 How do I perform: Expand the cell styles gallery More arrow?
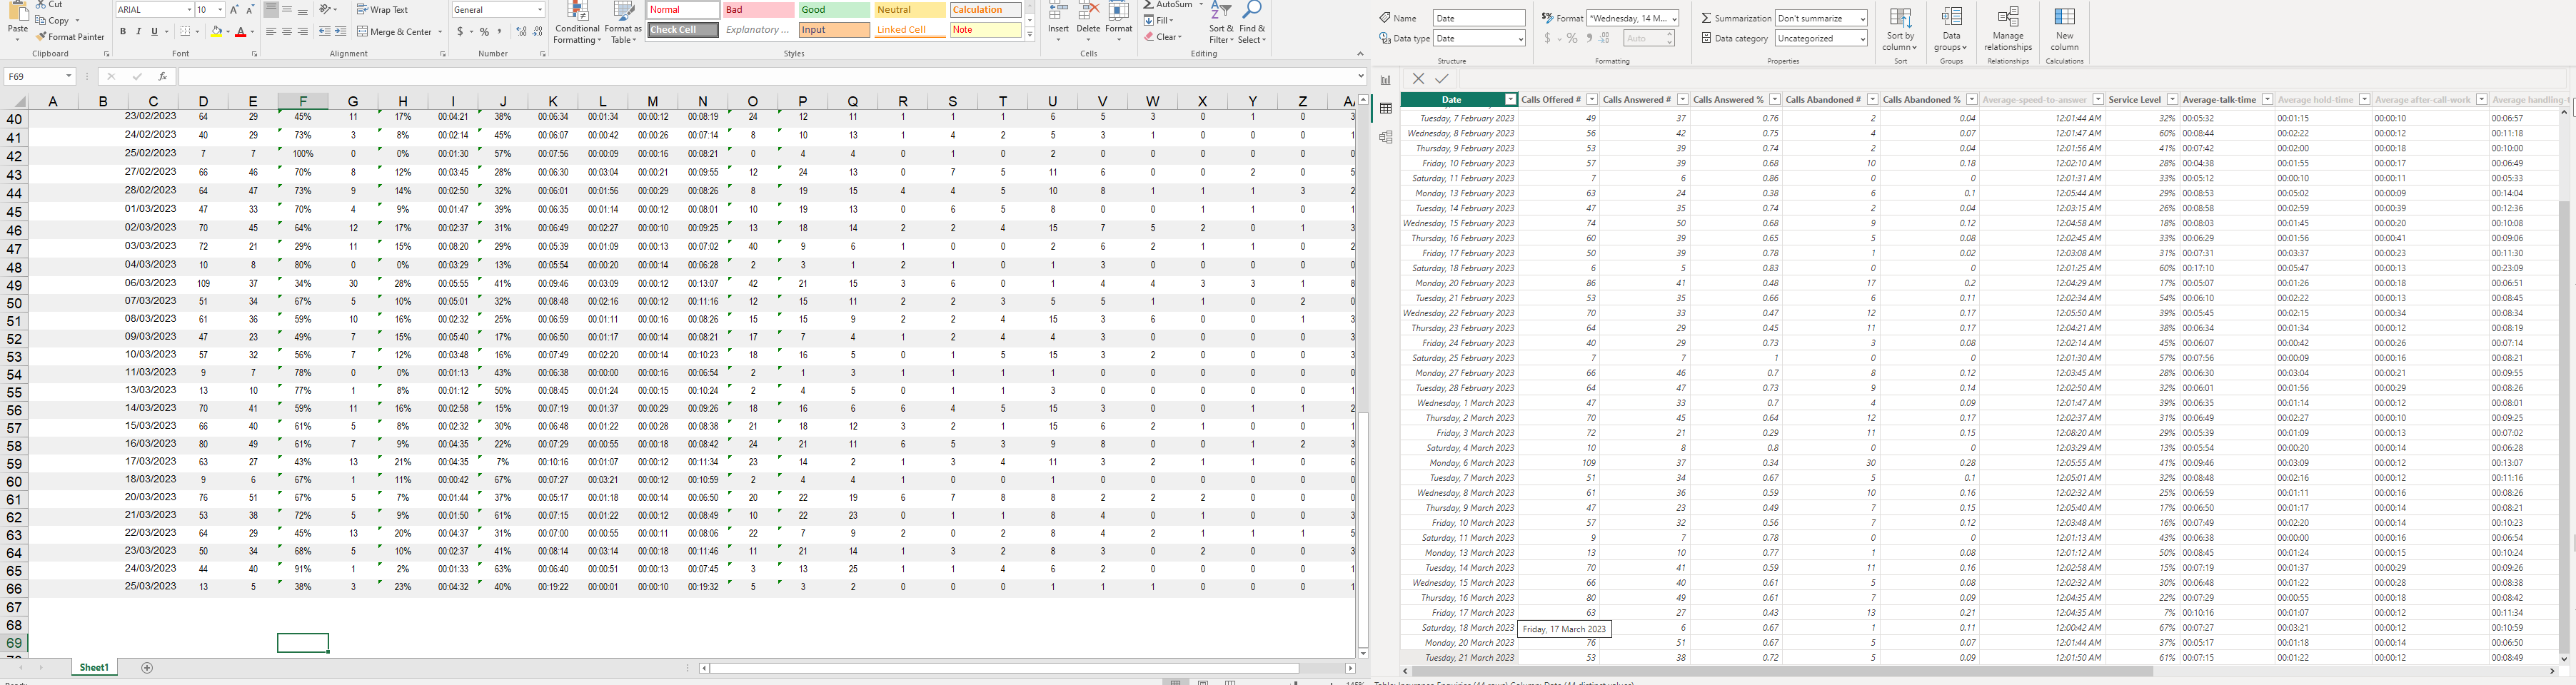[x=1030, y=35]
